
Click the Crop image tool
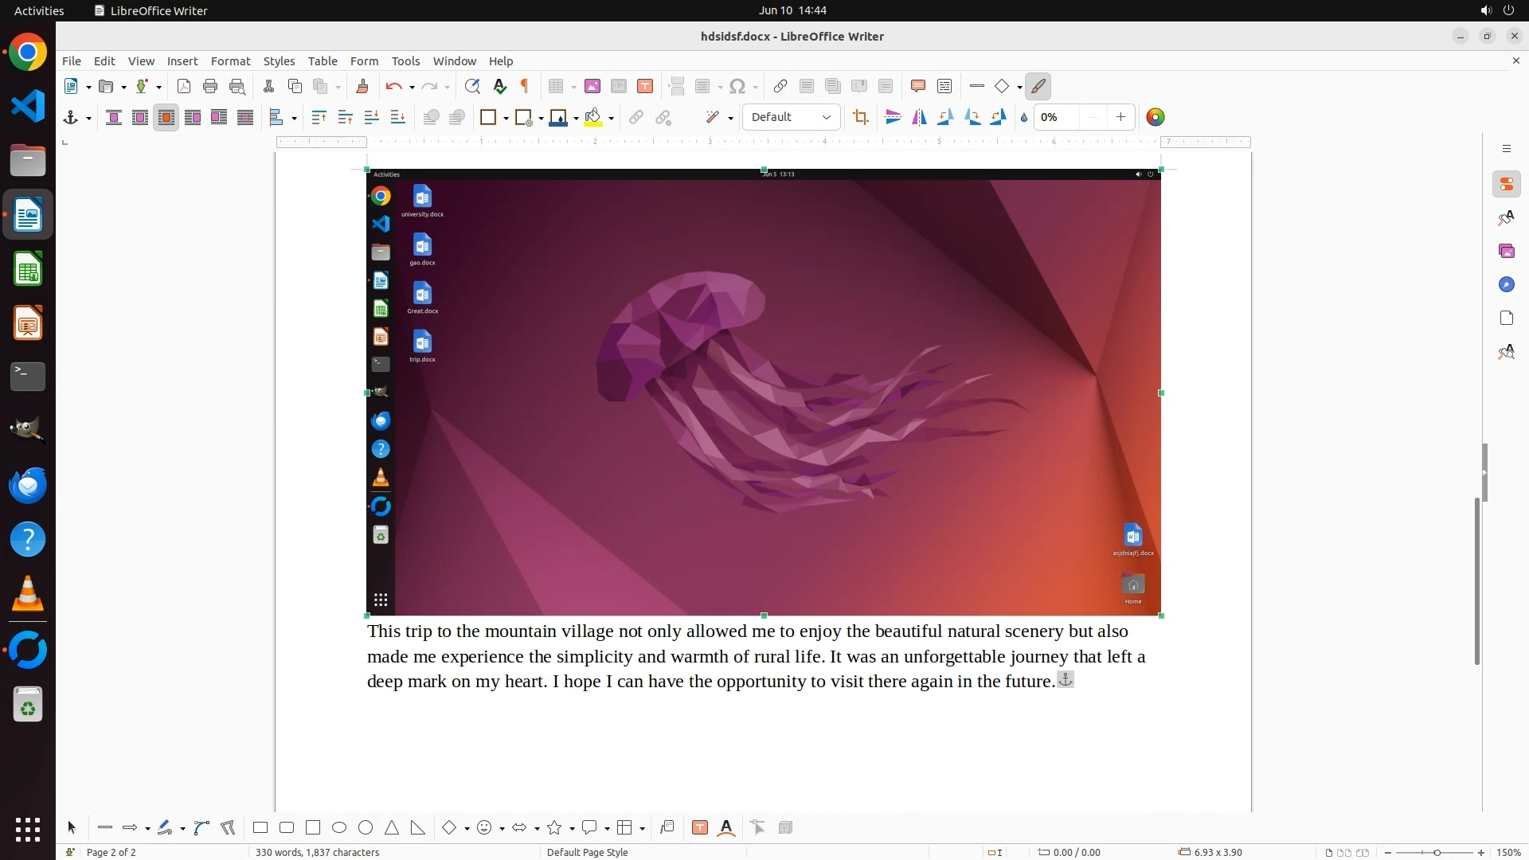click(860, 118)
